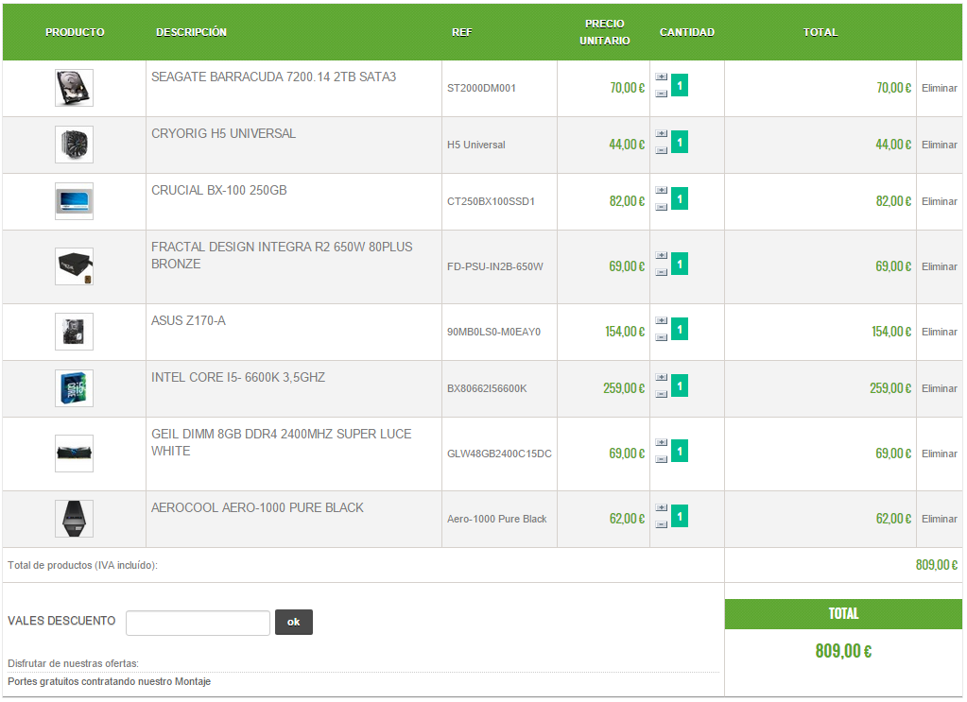Open Cryorig H5 cooler thumbnail

tap(74, 145)
